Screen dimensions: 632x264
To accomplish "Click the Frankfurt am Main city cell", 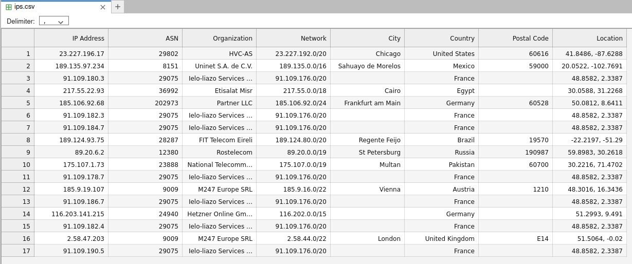I will click(x=367, y=103).
